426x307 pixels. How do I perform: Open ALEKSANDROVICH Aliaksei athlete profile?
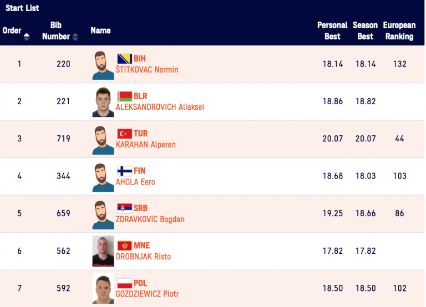[x=160, y=107]
